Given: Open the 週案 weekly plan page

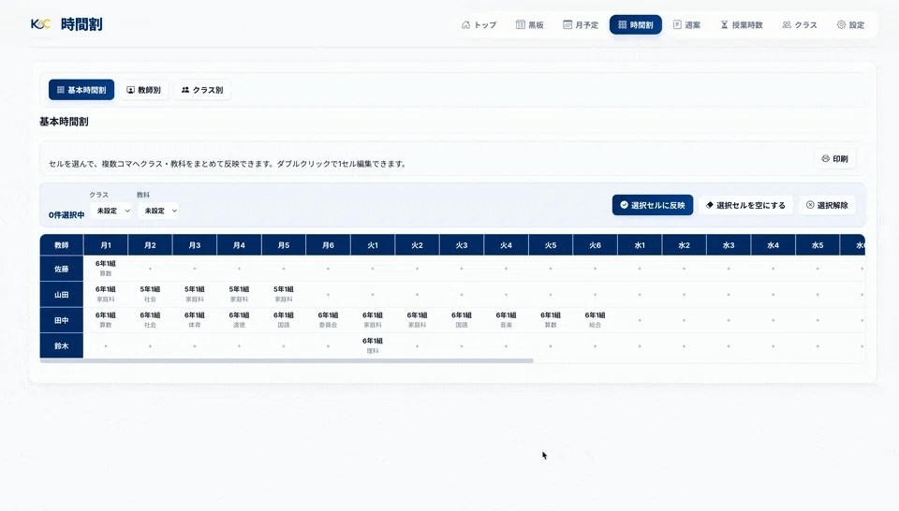Looking at the screenshot, I should click(x=686, y=24).
